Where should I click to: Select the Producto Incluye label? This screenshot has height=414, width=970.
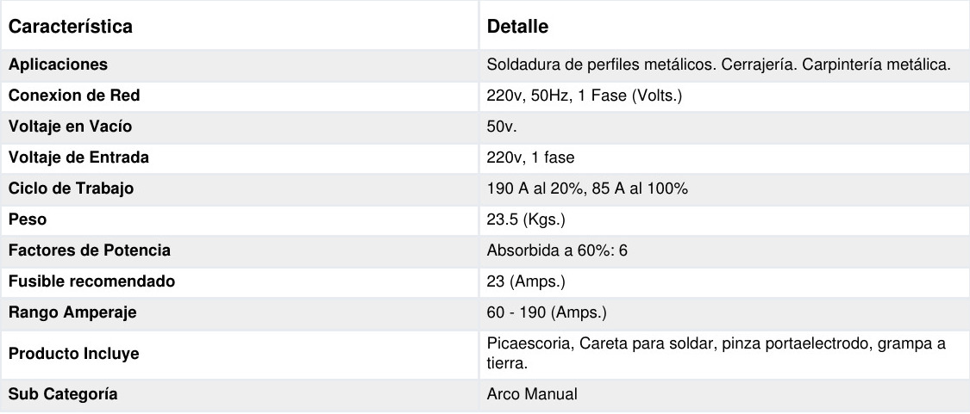[x=73, y=354]
